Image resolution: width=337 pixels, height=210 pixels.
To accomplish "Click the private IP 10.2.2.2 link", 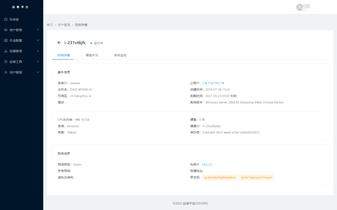I will point(207,165).
